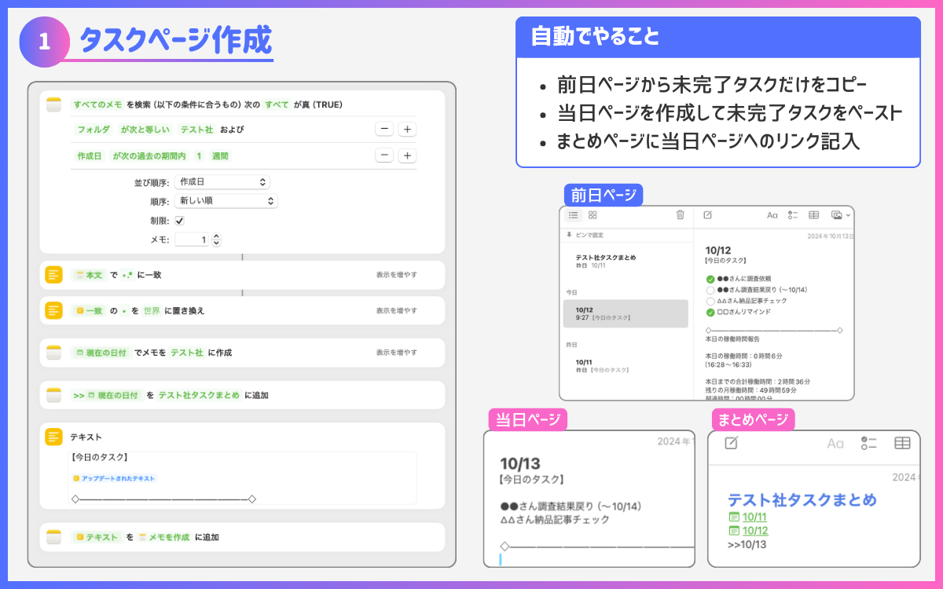Select the list view icon in Notes
Screen dimensions: 943x589
pos(573,215)
